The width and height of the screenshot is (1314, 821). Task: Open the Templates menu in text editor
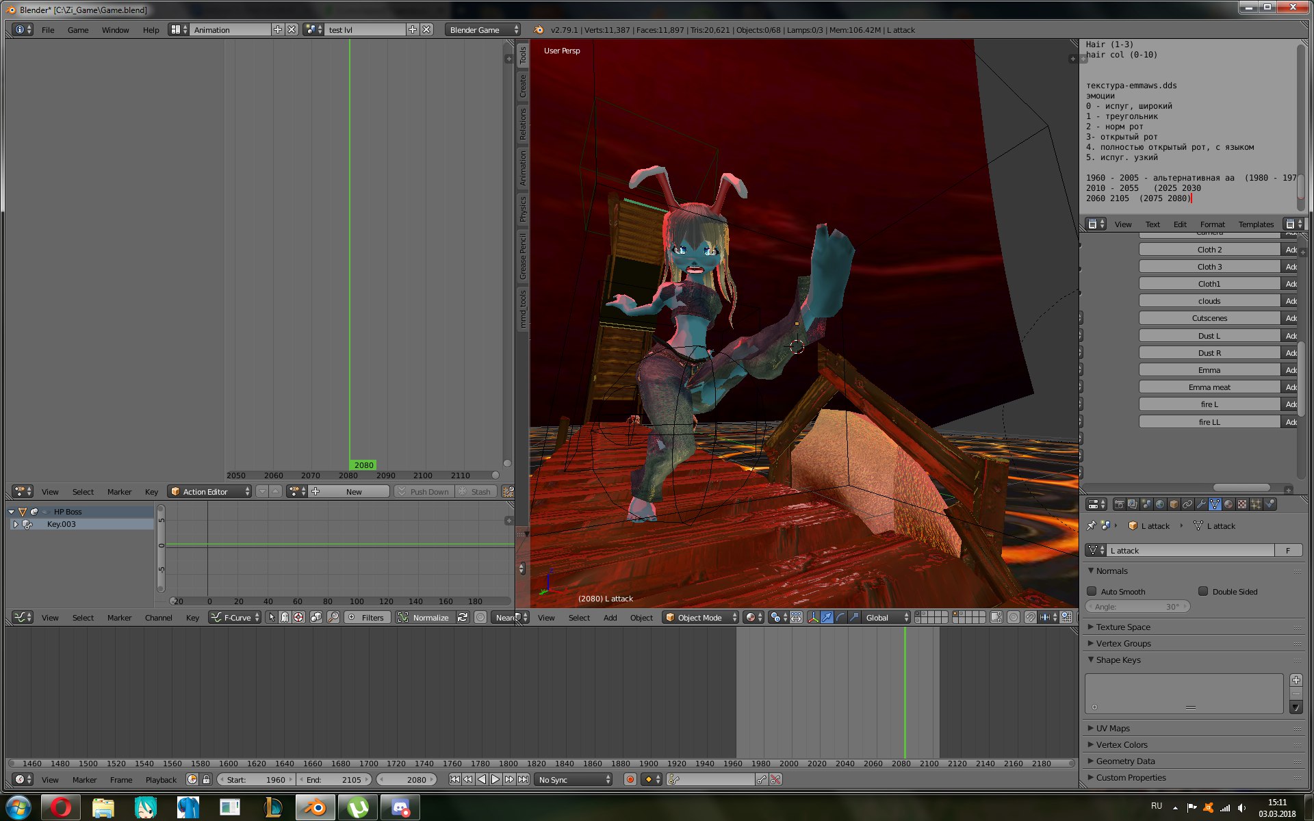(x=1256, y=224)
